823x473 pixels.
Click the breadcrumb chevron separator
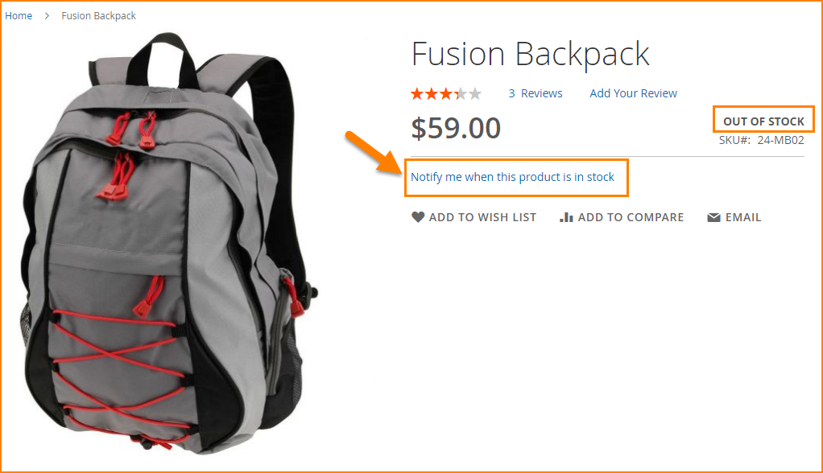tap(47, 16)
